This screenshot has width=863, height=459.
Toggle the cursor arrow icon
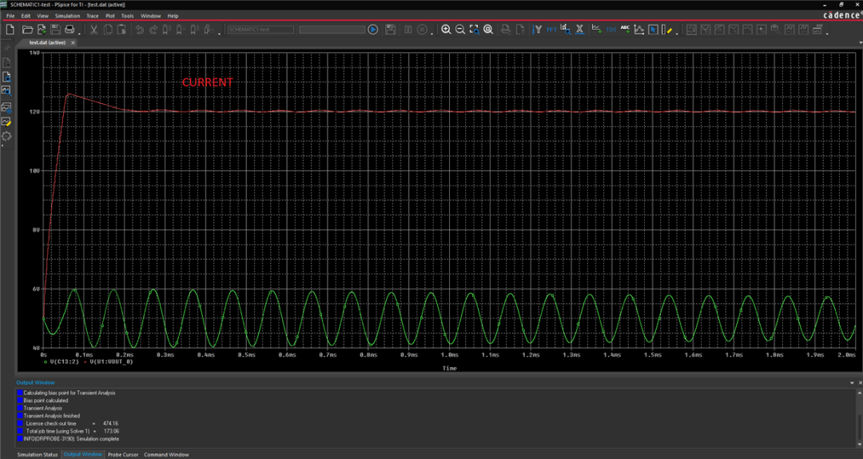pyautogui.click(x=653, y=30)
